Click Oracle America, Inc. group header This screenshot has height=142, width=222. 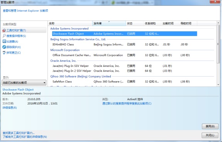click(x=63, y=61)
